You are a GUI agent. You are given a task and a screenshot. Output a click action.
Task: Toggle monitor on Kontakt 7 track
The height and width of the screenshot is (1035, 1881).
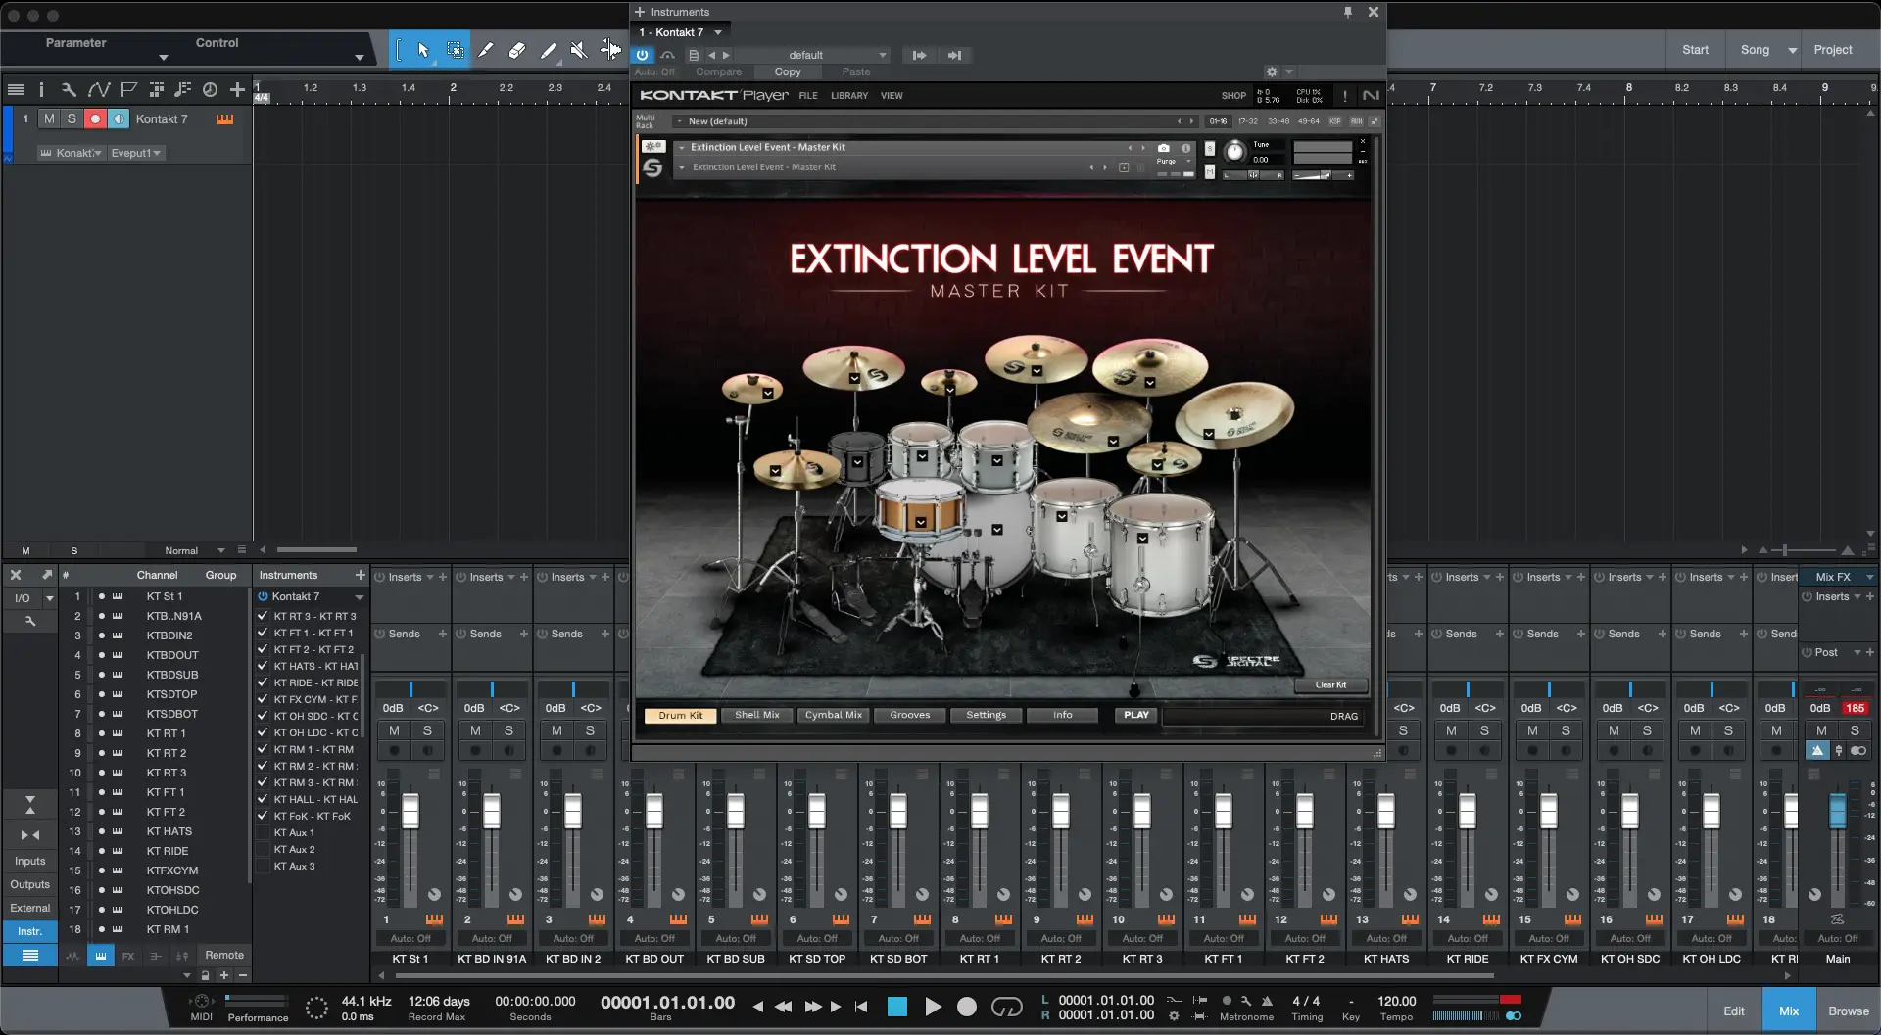pyautogui.click(x=118, y=118)
